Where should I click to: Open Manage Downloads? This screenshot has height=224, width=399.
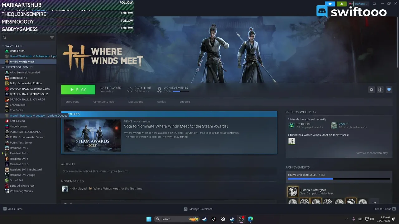(x=198, y=209)
